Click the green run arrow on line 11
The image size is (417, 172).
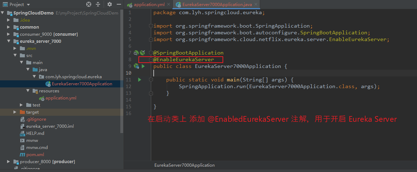pos(139,80)
